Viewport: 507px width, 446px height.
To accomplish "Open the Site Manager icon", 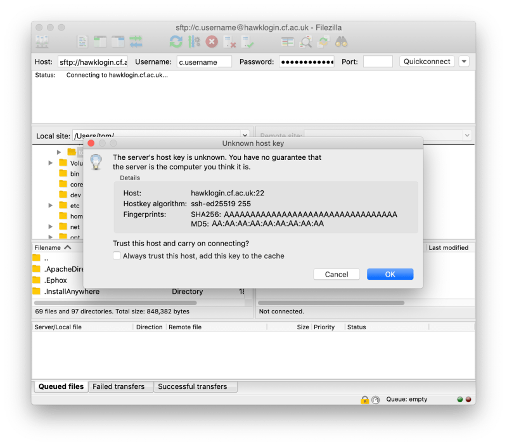I will click(x=42, y=42).
